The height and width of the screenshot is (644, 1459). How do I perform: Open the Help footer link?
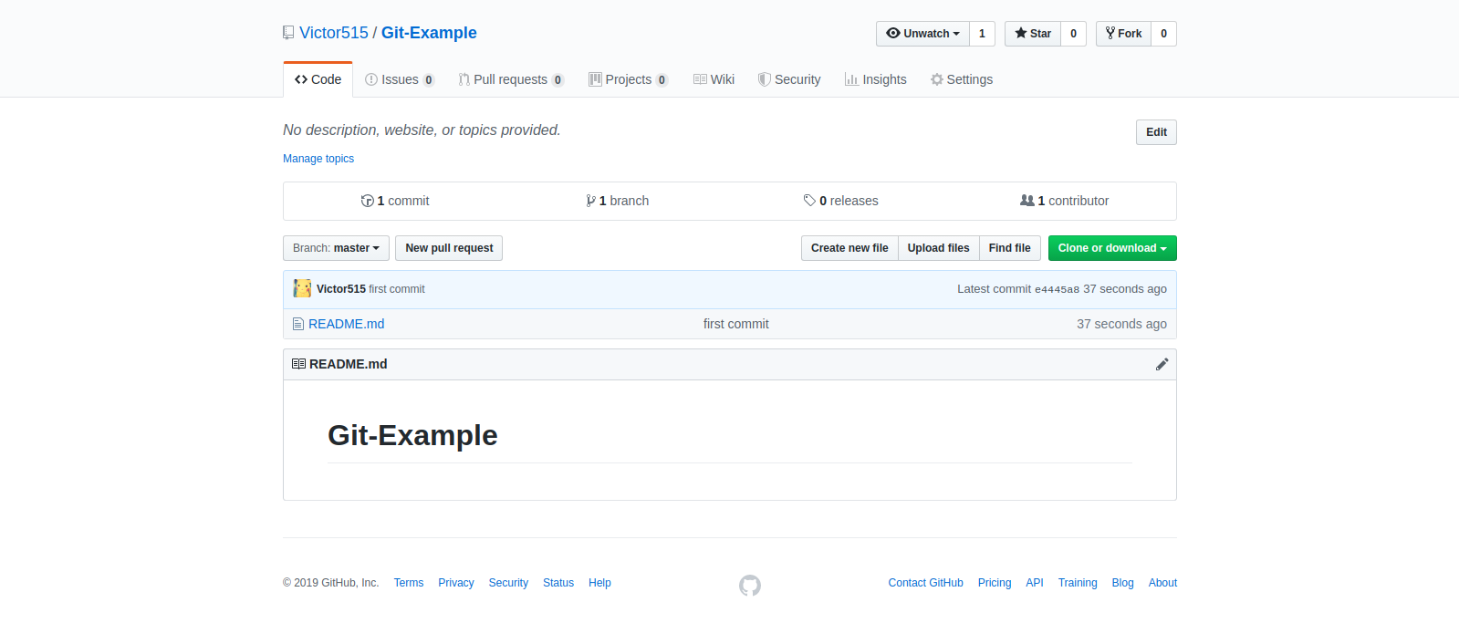[x=599, y=583]
